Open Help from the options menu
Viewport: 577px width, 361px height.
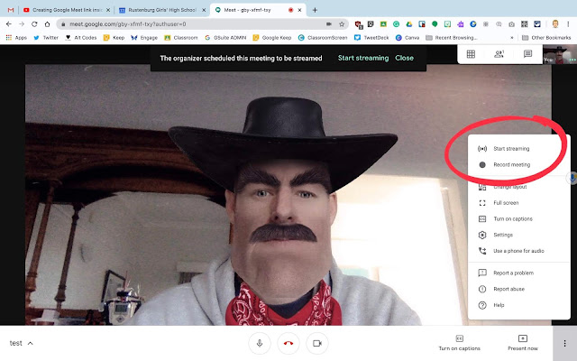coord(519,305)
